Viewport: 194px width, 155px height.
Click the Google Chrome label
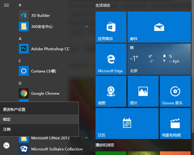[x=45, y=93]
